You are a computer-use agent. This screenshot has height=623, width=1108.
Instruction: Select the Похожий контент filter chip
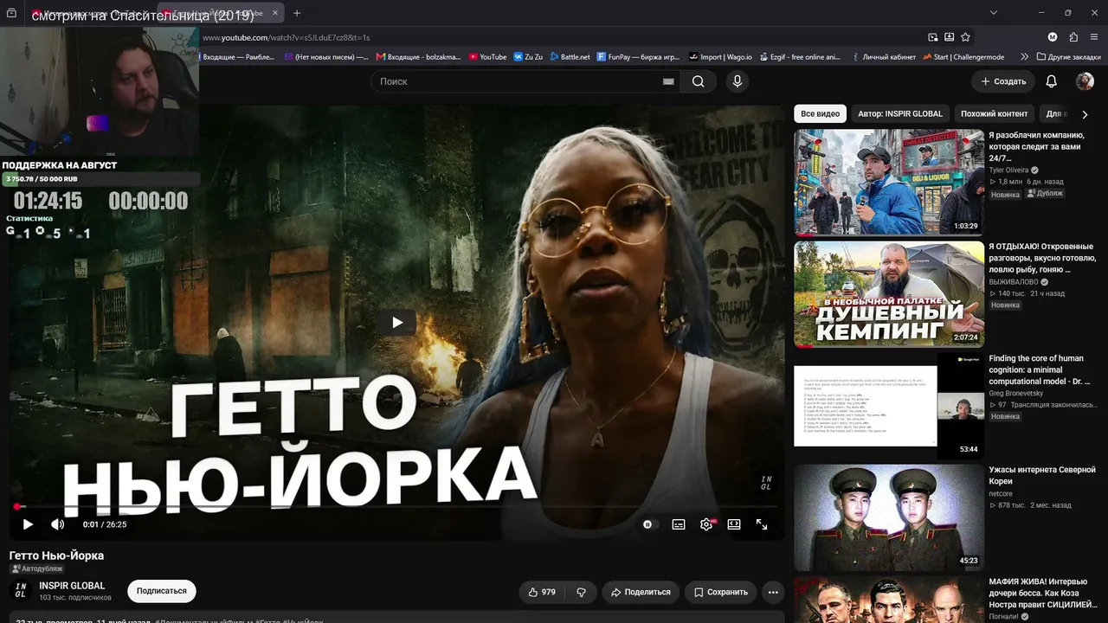click(x=995, y=113)
